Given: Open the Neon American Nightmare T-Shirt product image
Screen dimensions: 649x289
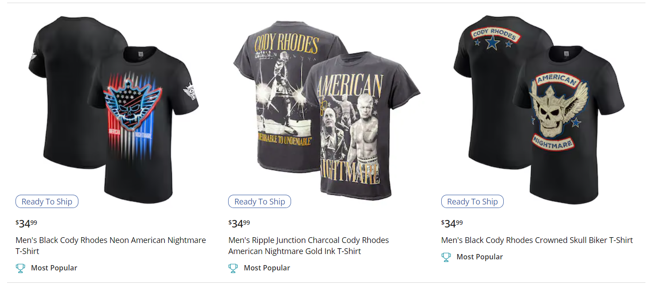Looking at the screenshot, I should [x=113, y=106].
